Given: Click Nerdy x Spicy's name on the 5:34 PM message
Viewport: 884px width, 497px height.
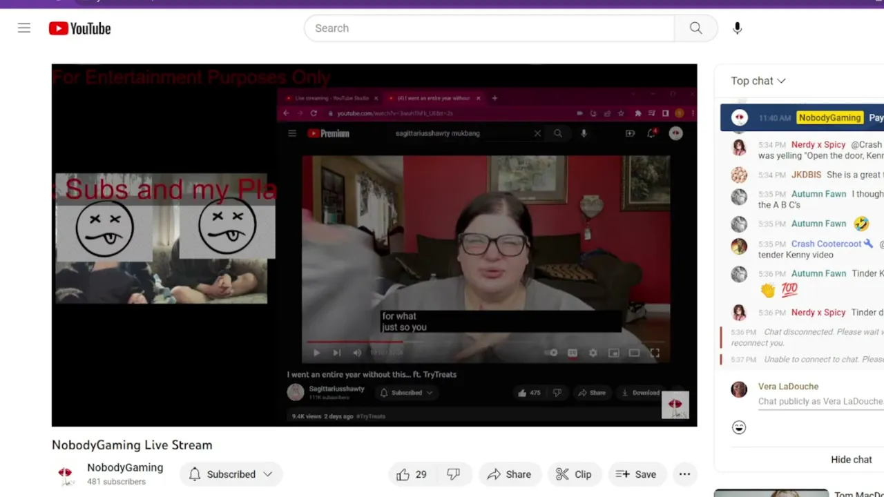Looking at the screenshot, I should (818, 145).
